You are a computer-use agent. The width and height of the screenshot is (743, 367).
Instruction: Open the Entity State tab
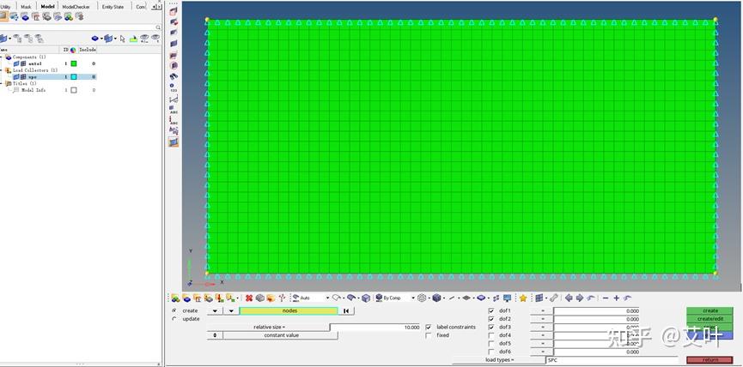click(113, 7)
